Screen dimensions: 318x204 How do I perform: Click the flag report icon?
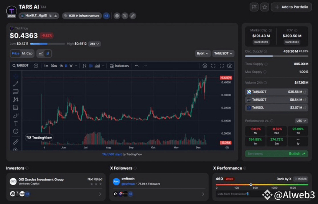(x=254, y=7)
